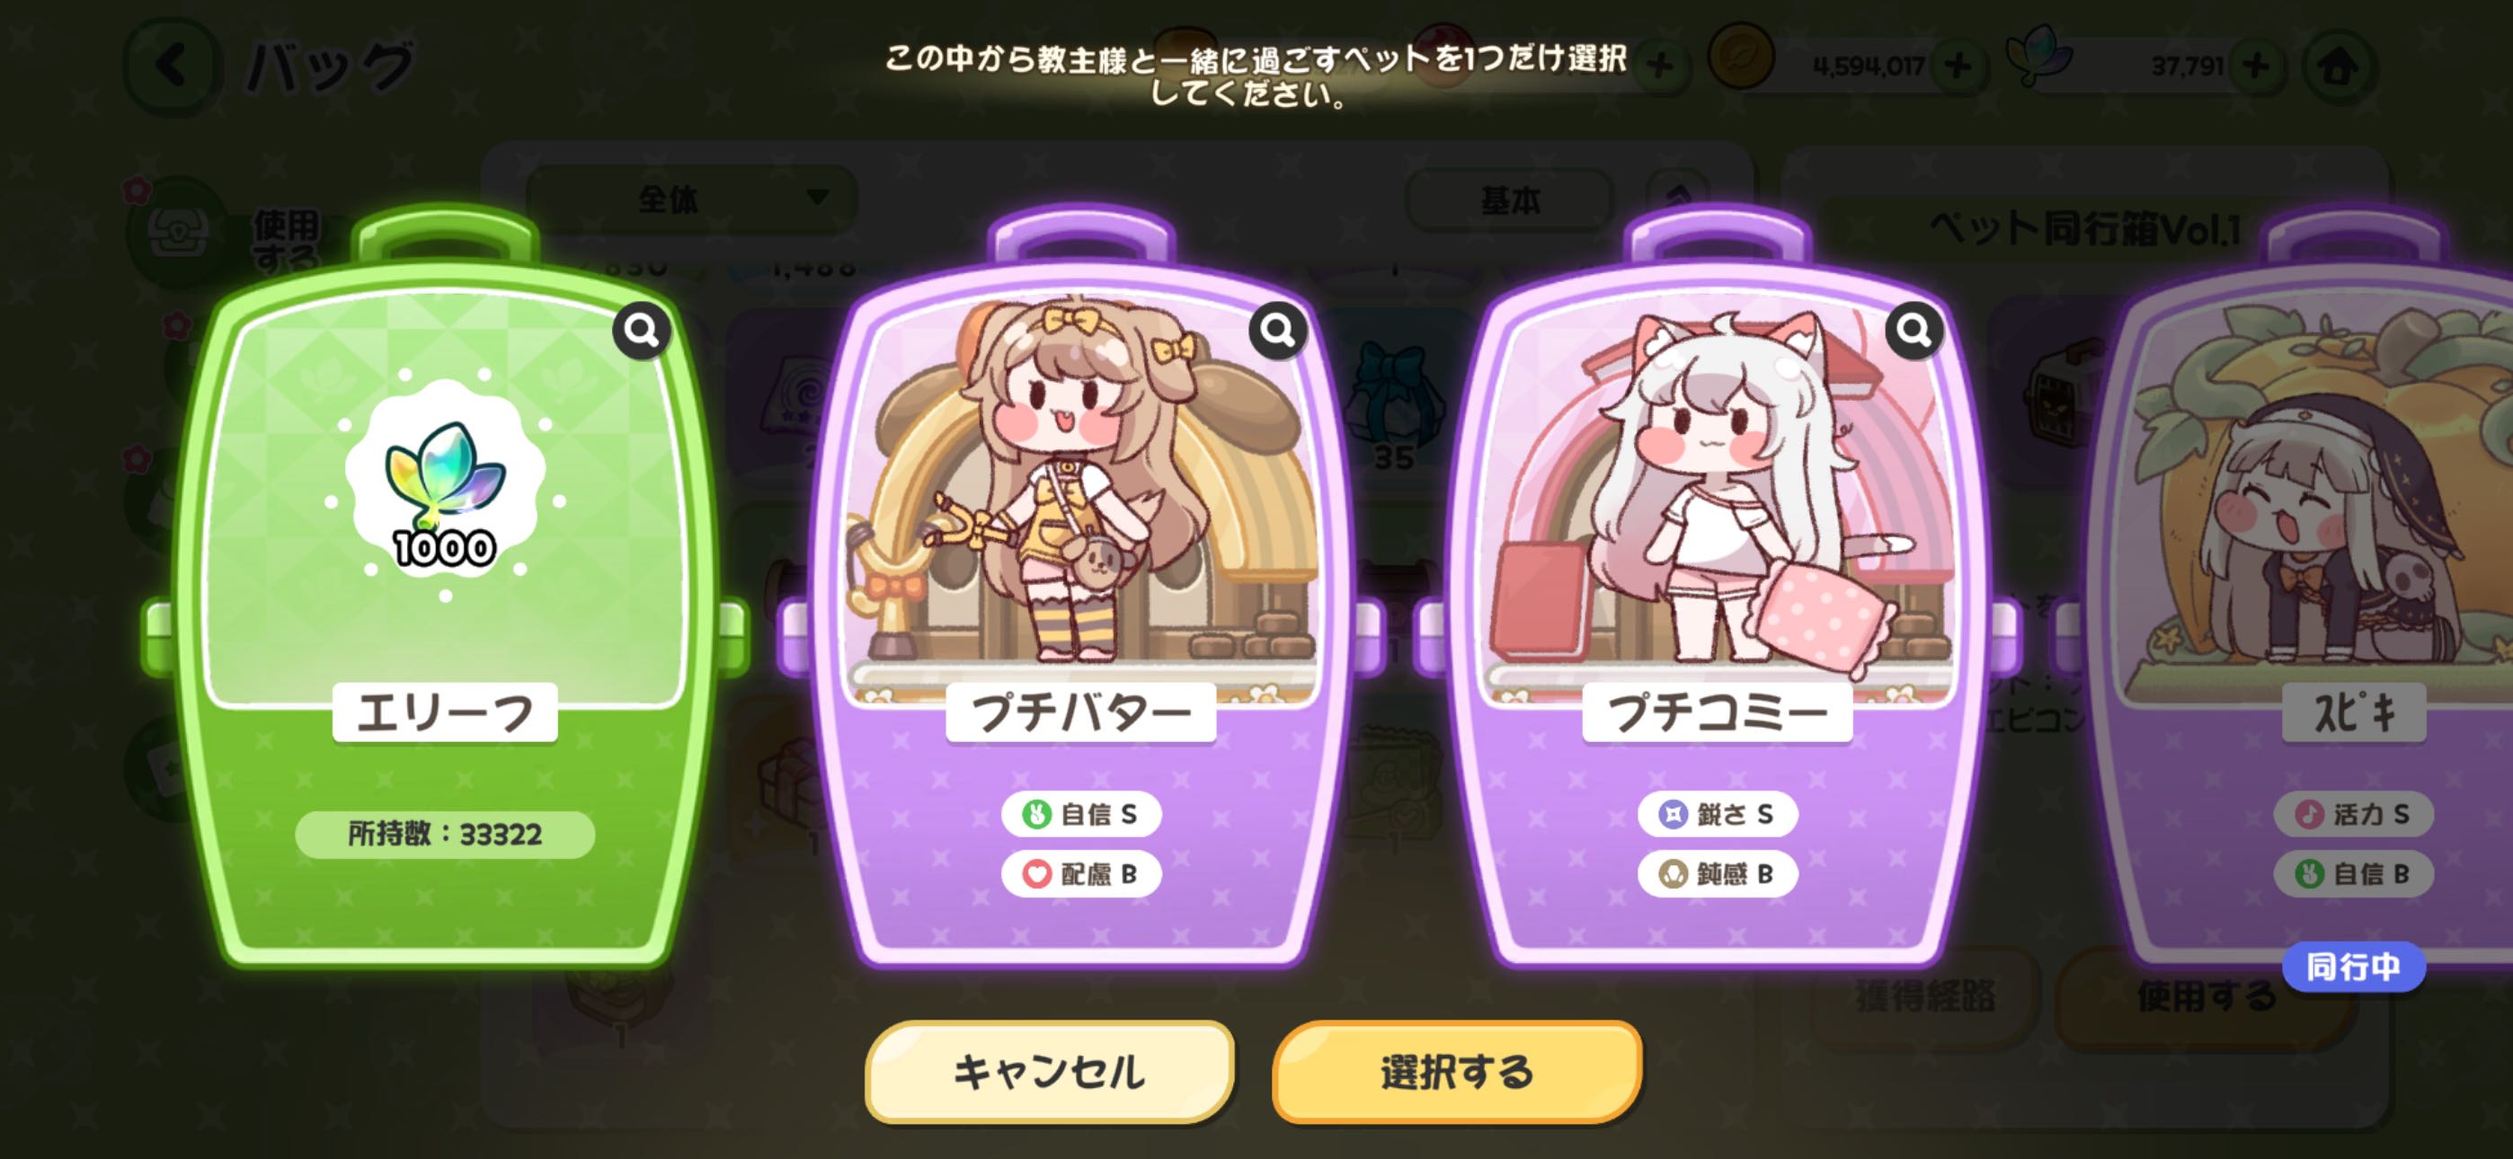Click the home icon at top right

click(2338, 66)
